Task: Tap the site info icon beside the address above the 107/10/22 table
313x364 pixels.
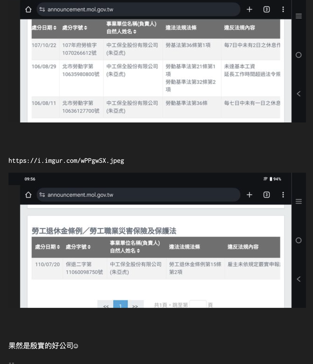Action: coord(42,10)
